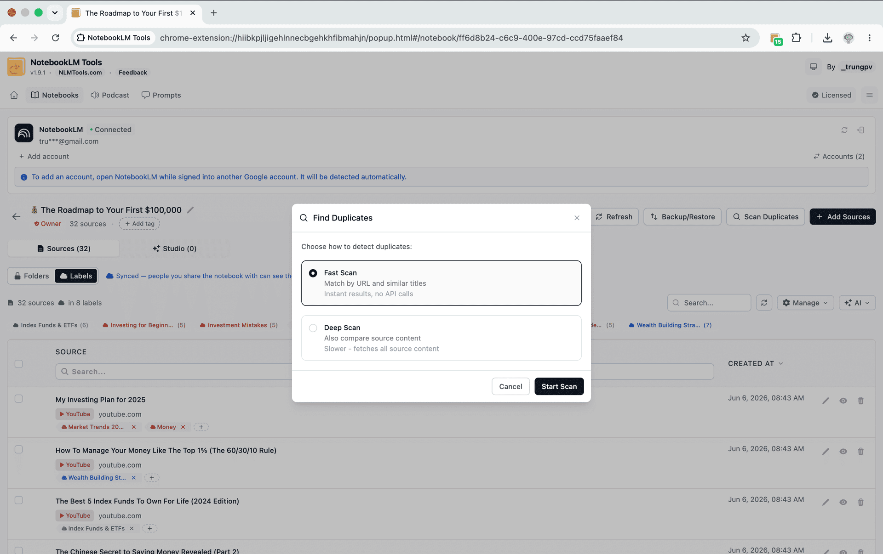This screenshot has height=554, width=883.
Task: Preview the 60/30/10 Rule source
Action: click(843, 452)
